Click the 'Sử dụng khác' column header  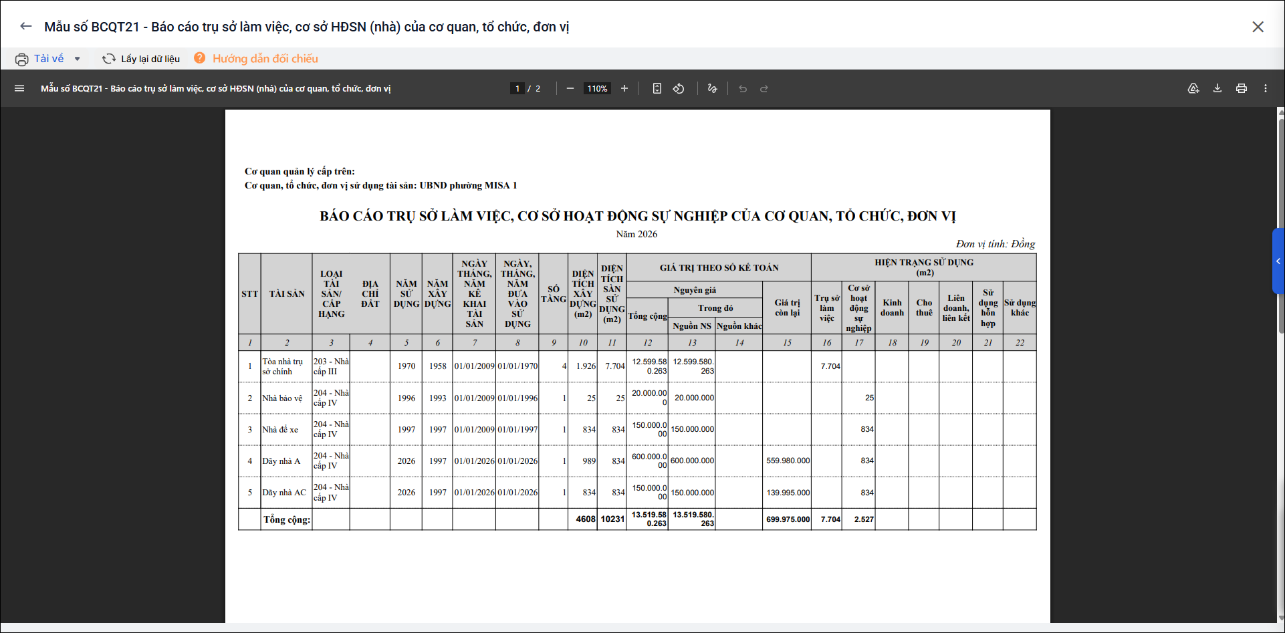pos(1020,307)
